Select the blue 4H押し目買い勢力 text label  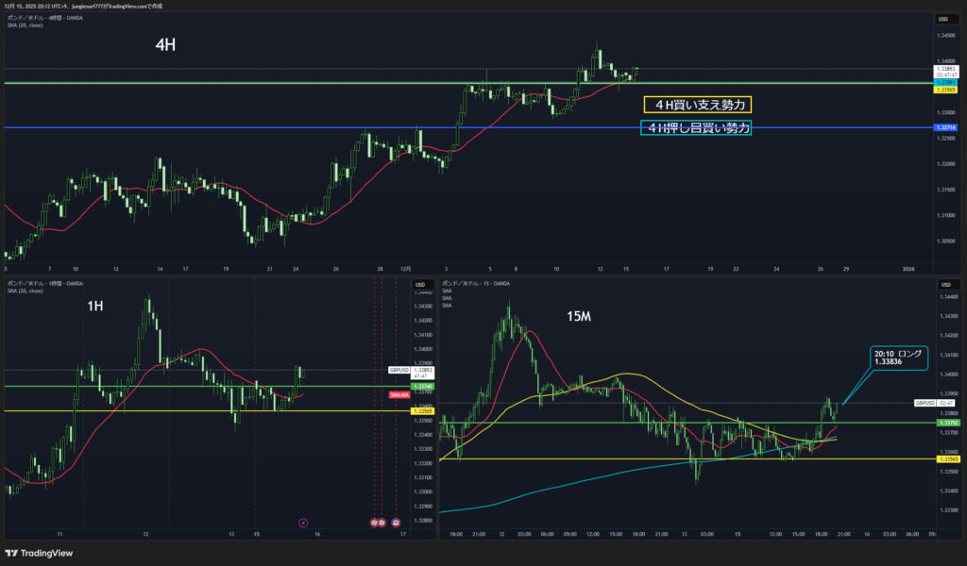(x=697, y=127)
